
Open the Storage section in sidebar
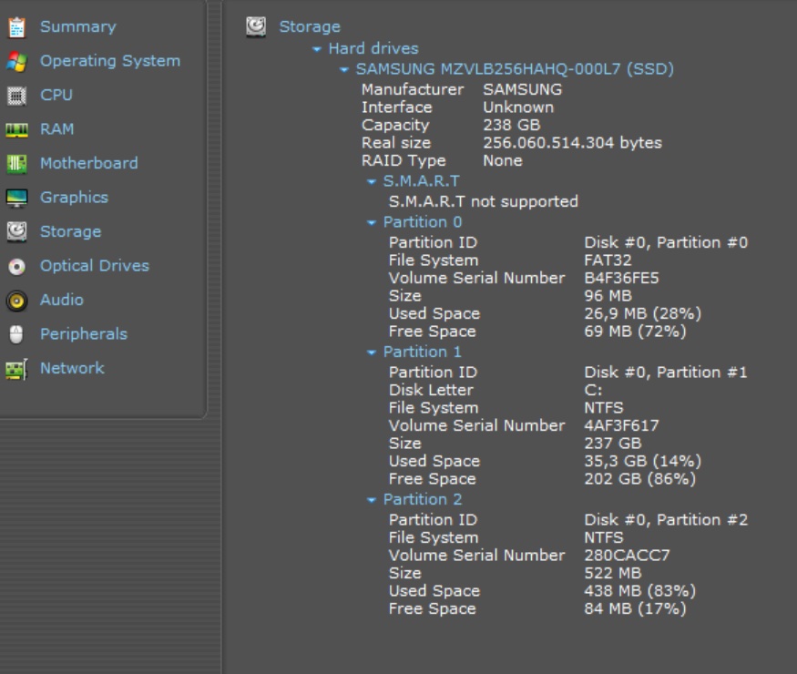pyautogui.click(x=70, y=231)
